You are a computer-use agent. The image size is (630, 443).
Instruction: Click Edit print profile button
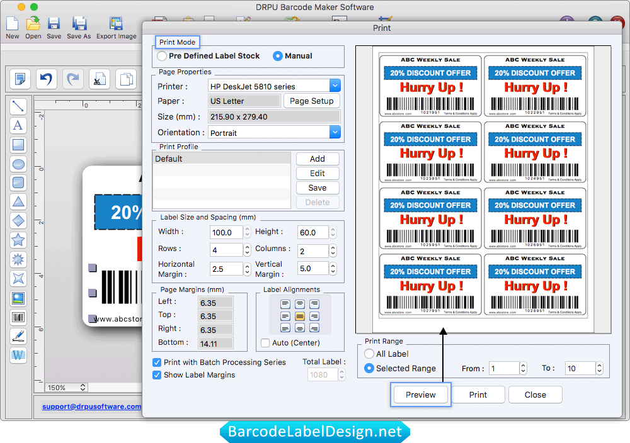[318, 173]
